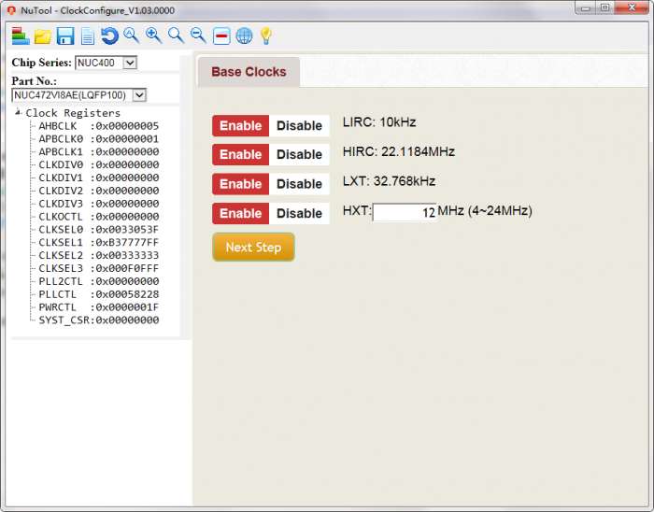
Task: Click the HXT frequency input field
Action: coord(405,212)
